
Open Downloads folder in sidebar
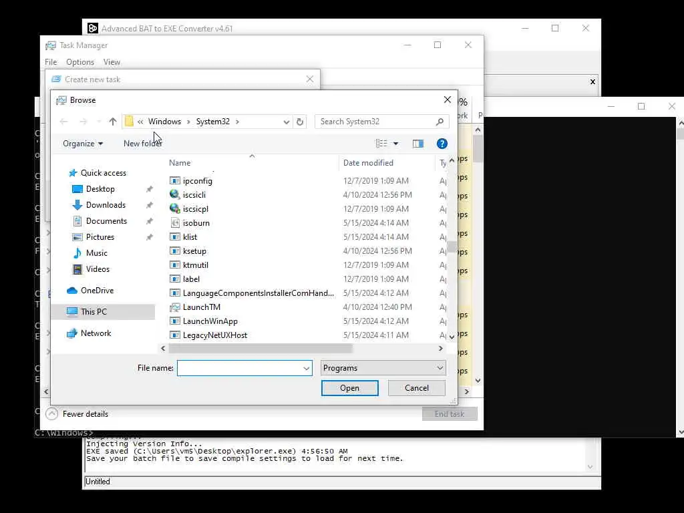106,205
